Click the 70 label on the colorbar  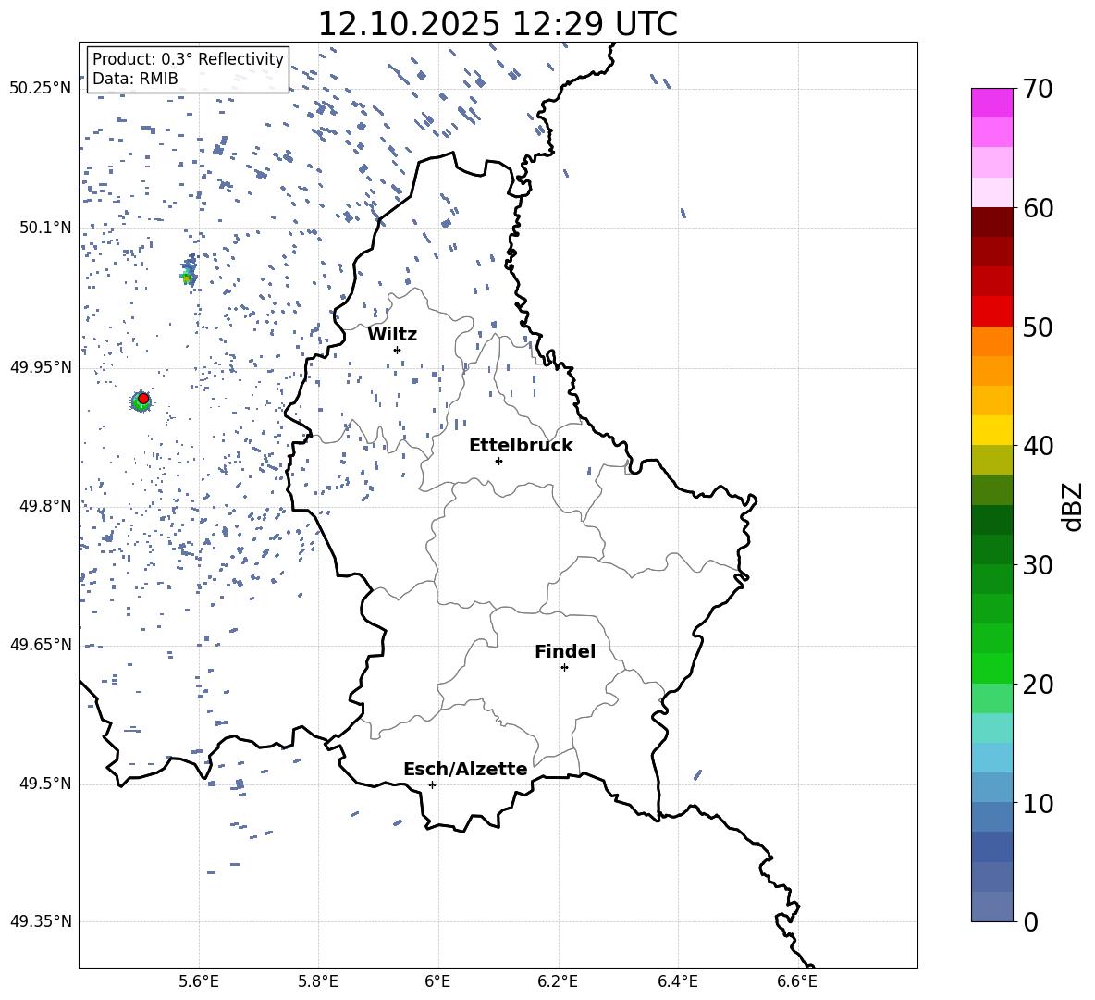click(1037, 89)
